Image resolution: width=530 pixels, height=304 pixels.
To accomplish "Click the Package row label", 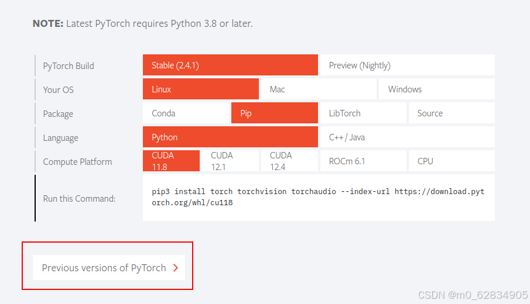I will (x=58, y=114).
